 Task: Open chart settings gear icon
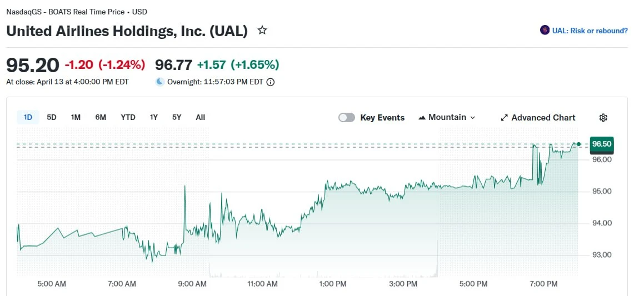[x=603, y=118]
